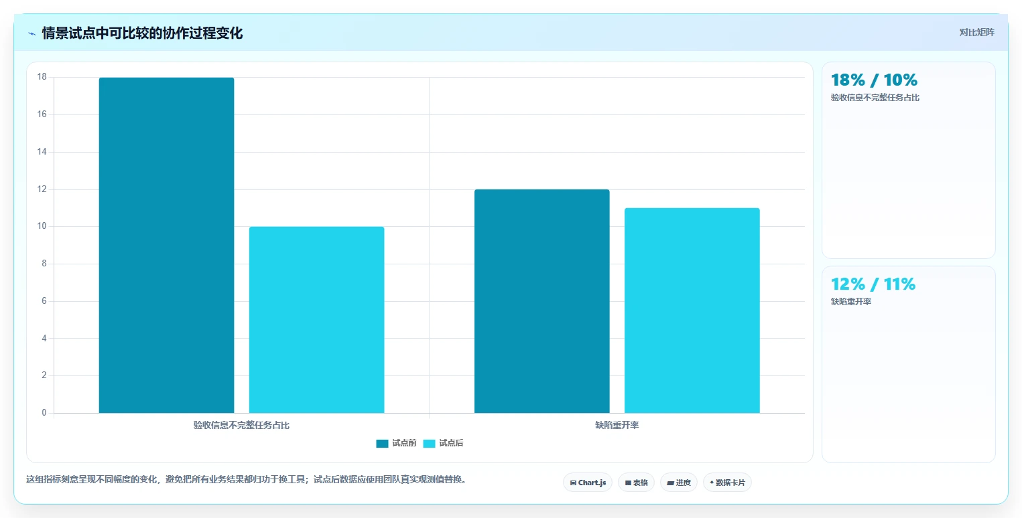Click the 表格 chip
The image size is (1022, 518).
(x=636, y=483)
